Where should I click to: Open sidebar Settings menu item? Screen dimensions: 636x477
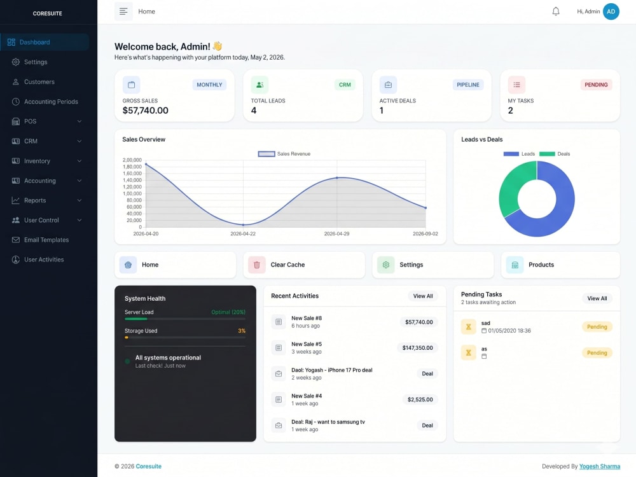(x=45, y=62)
